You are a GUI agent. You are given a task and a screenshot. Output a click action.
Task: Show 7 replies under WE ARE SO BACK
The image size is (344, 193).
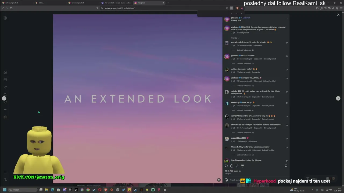245,64
